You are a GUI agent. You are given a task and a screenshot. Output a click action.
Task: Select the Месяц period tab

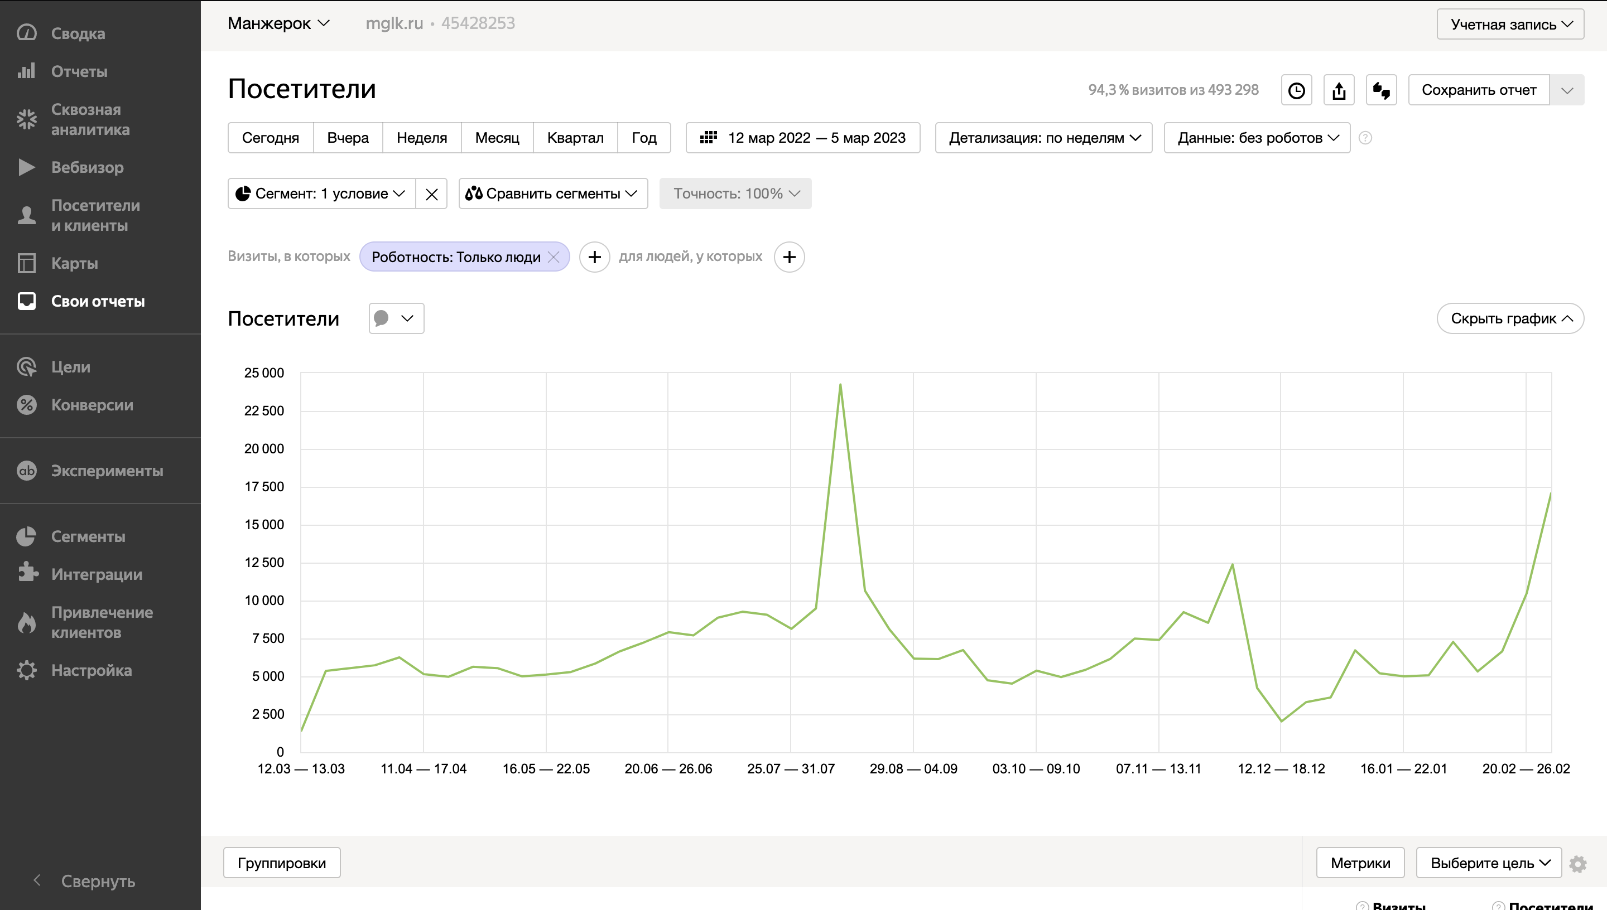coord(497,138)
